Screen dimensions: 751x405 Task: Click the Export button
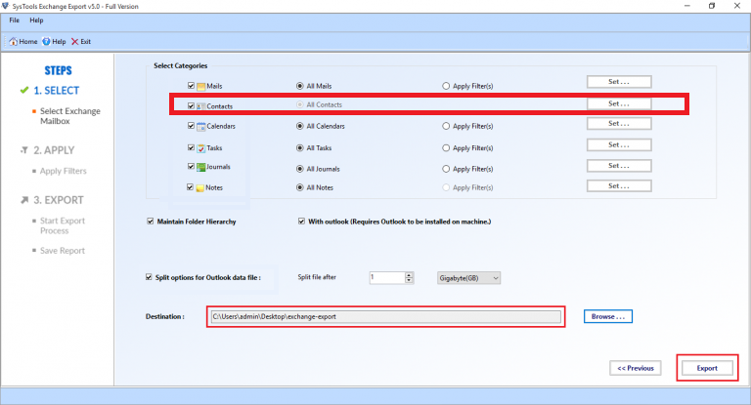pyautogui.click(x=707, y=368)
